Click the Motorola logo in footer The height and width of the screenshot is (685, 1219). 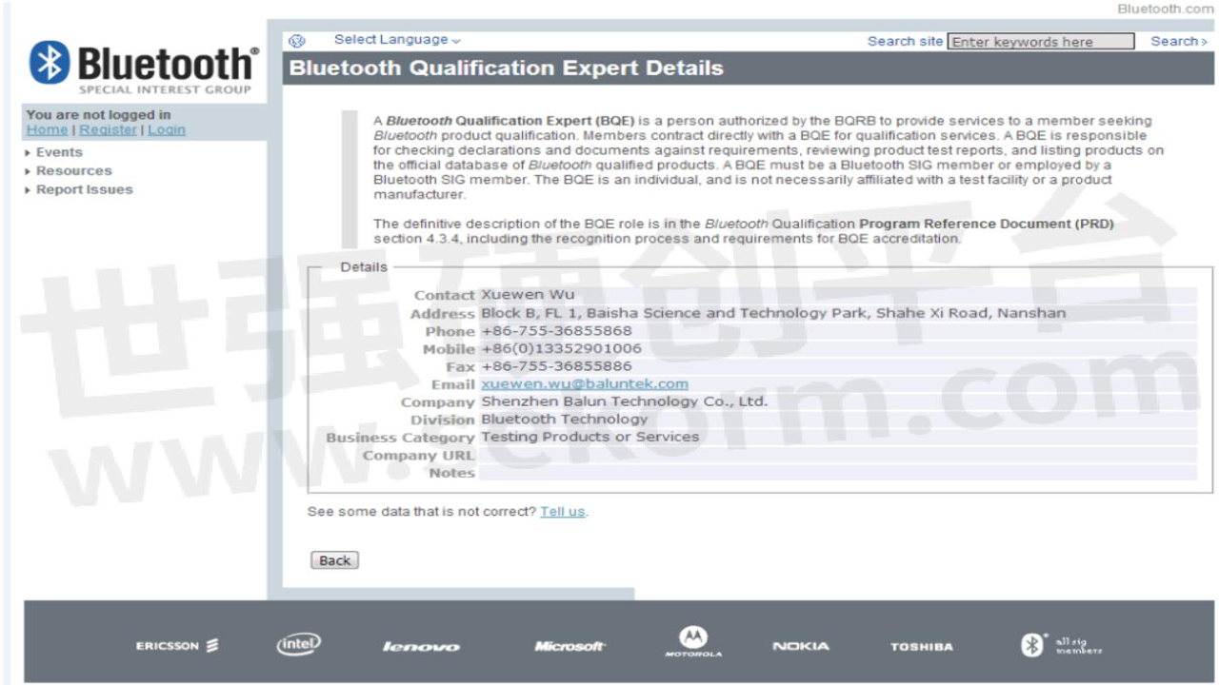pos(692,642)
